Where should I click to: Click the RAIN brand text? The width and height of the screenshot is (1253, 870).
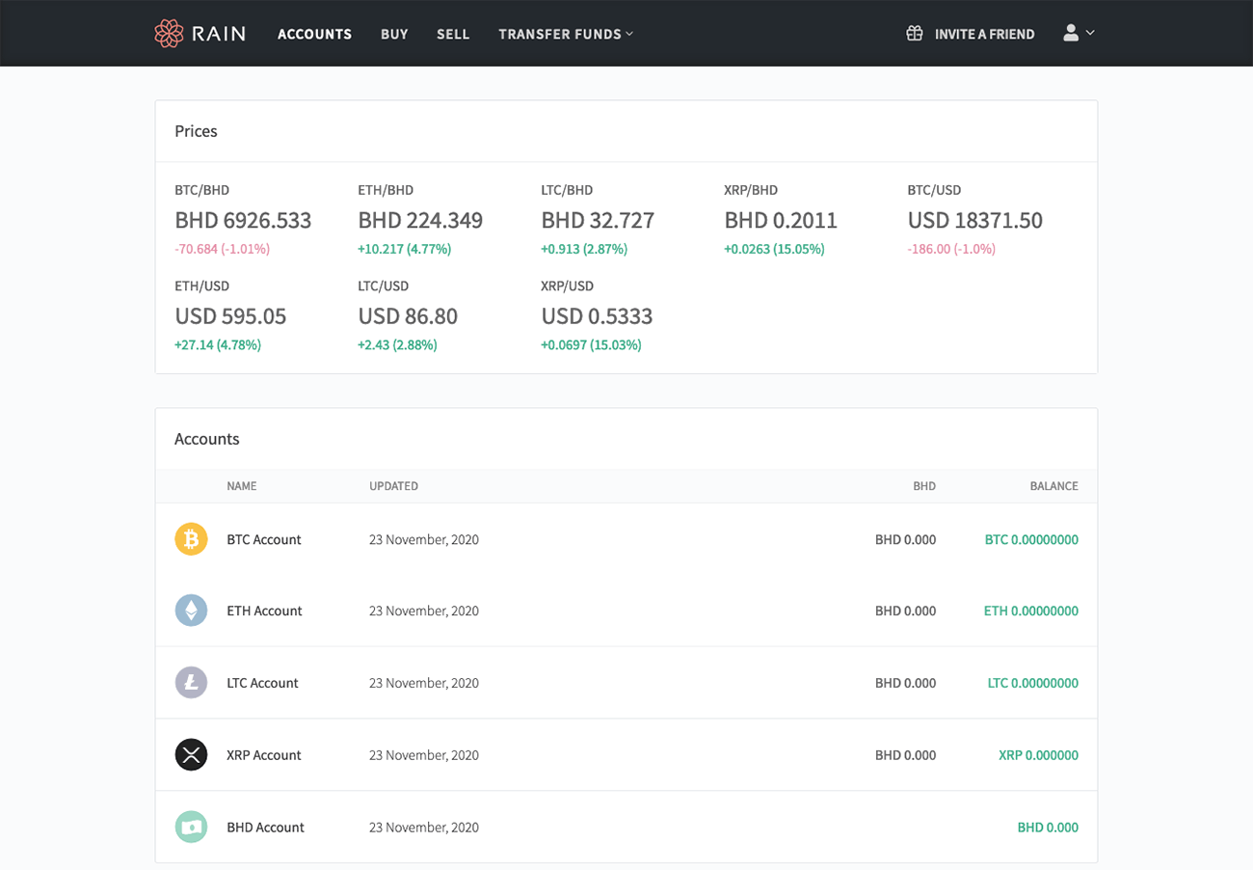(219, 34)
